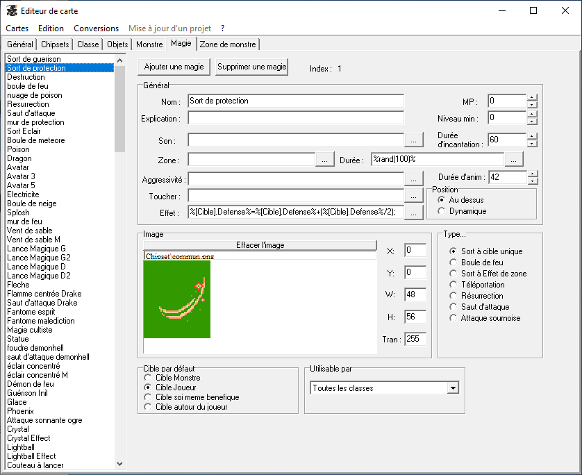Open the Zone field browse button
582x475 pixels.
click(325, 160)
